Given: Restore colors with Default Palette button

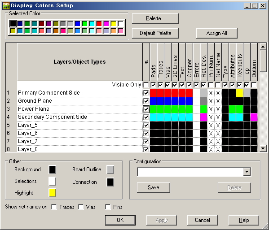Looking at the screenshot, I should click(155, 33).
